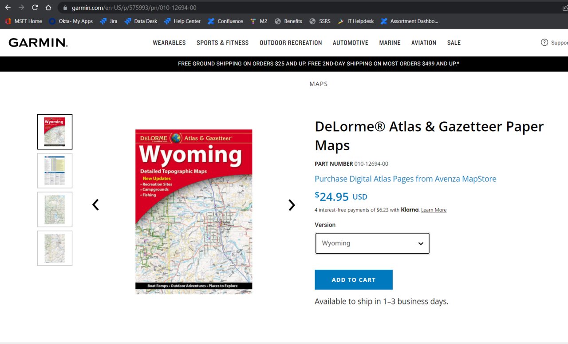This screenshot has height=344, width=568.
Task: Open the Jira bookmark
Action: point(109,21)
